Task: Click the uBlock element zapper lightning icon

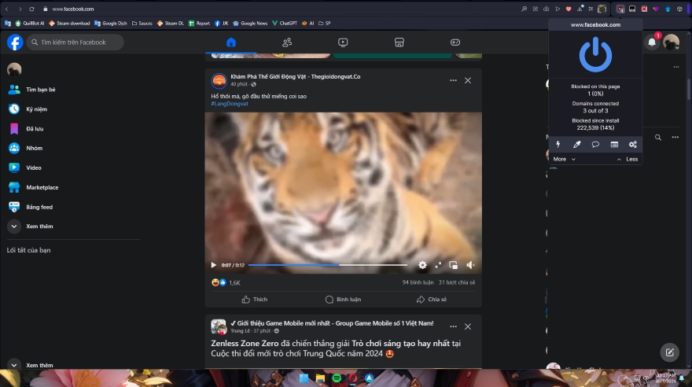Action: [558, 145]
